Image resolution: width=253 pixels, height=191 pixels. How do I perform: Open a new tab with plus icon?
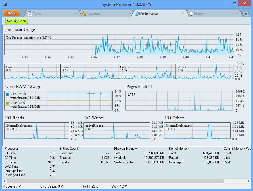[x=246, y=14]
